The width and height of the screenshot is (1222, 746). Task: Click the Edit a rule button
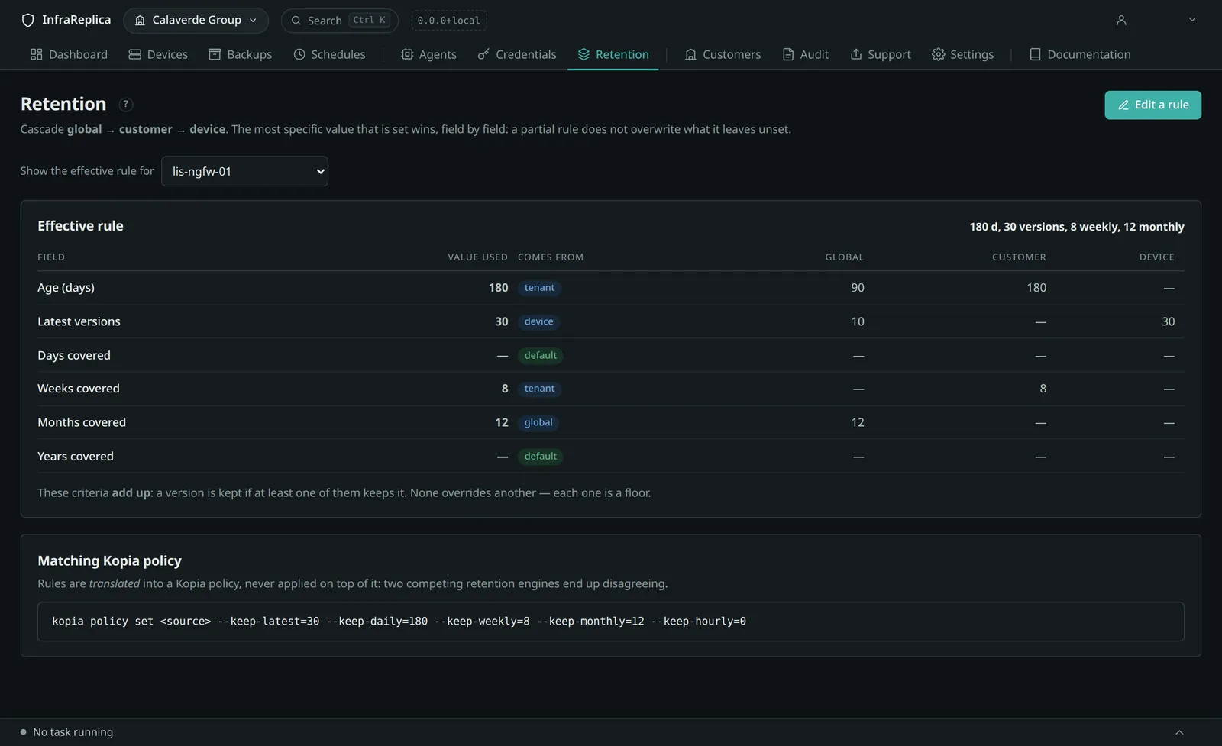(1152, 105)
